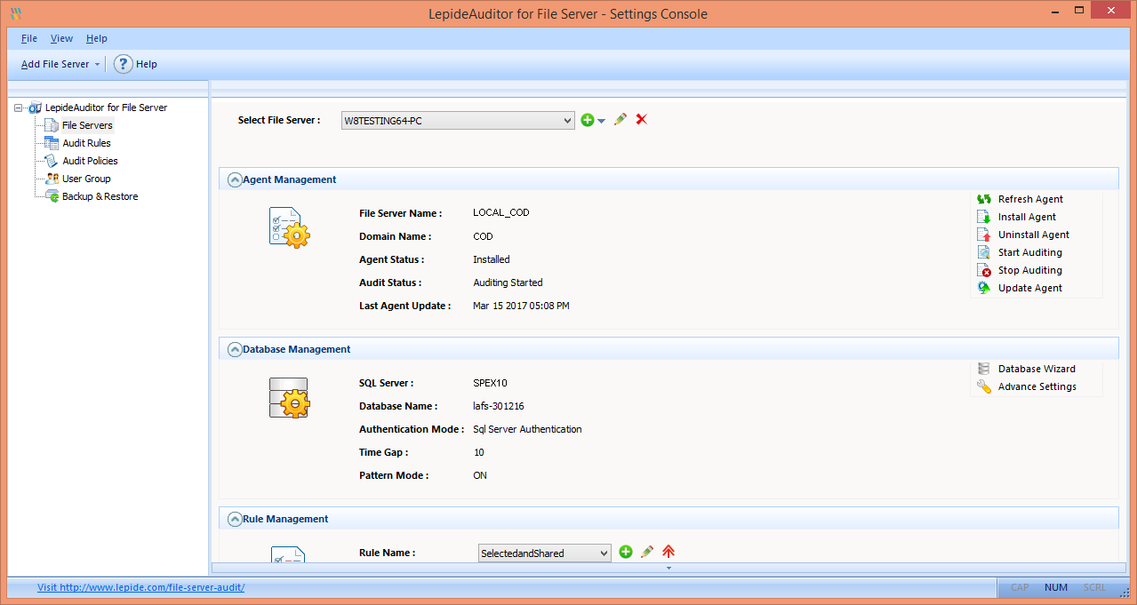
Task: Click the Database Management server gear icon
Action: tap(289, 397)
